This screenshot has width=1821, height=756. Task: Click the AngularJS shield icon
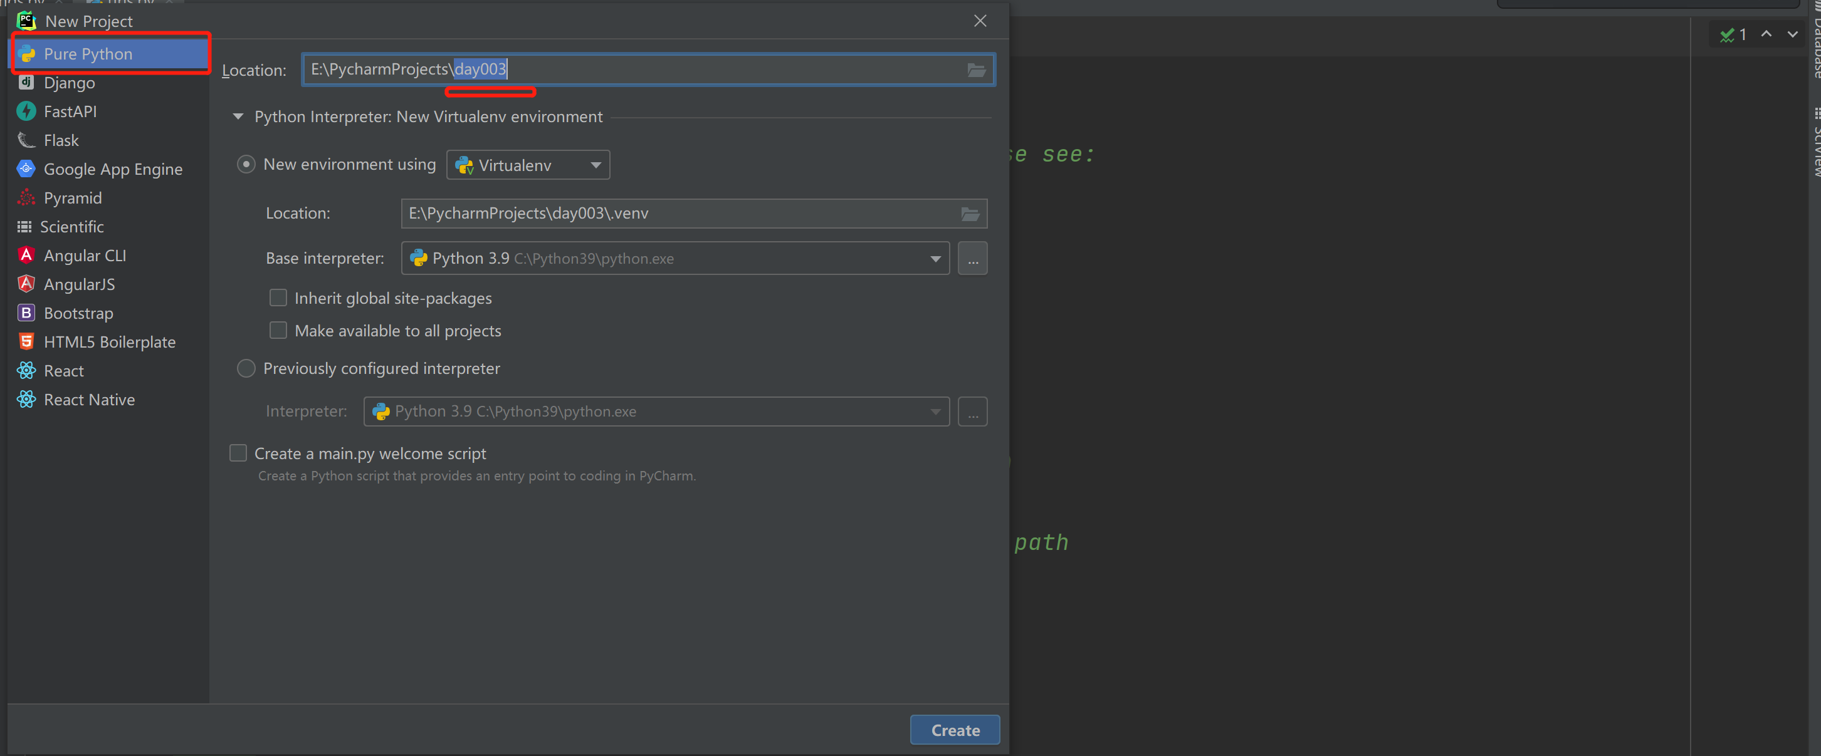(26, 284)
